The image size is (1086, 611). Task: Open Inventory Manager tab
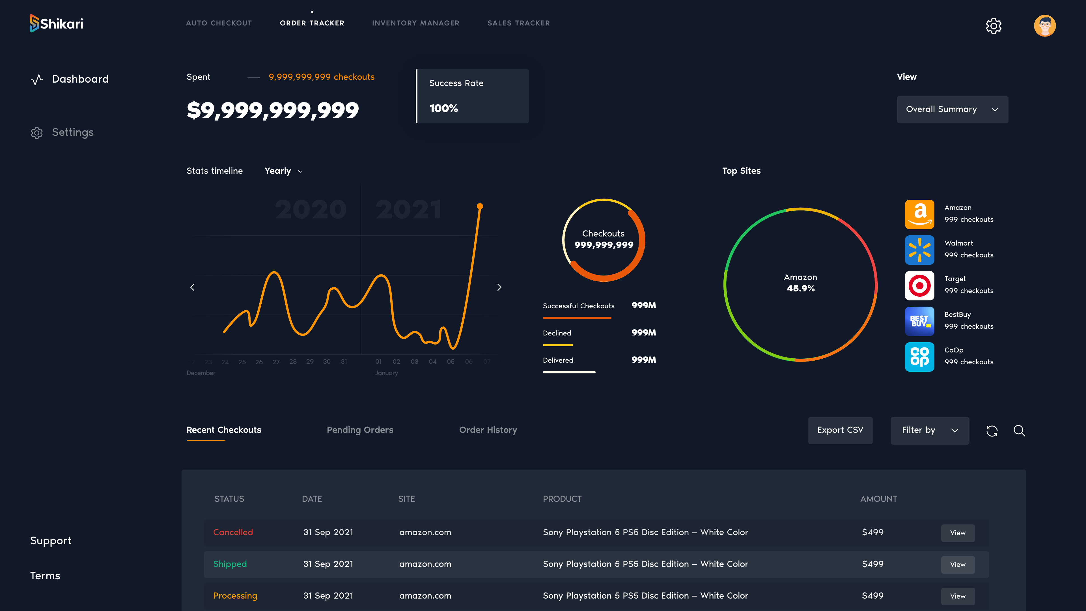point(416,23)
